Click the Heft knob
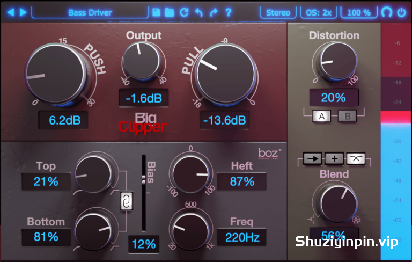Viewport: 412px width, 262px height. (x=190, y=173)
